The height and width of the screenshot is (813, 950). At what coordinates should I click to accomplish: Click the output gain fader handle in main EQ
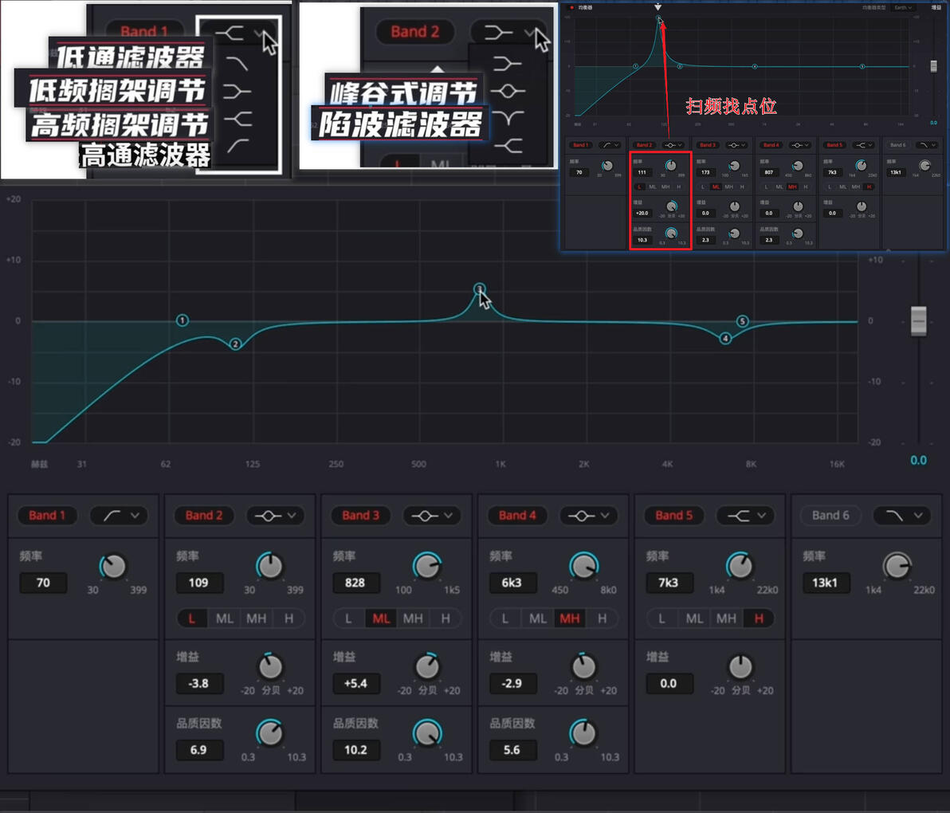point(918,320)
